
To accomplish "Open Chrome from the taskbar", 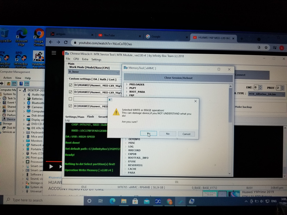I will pyautogui.click(x=169, y=202).
